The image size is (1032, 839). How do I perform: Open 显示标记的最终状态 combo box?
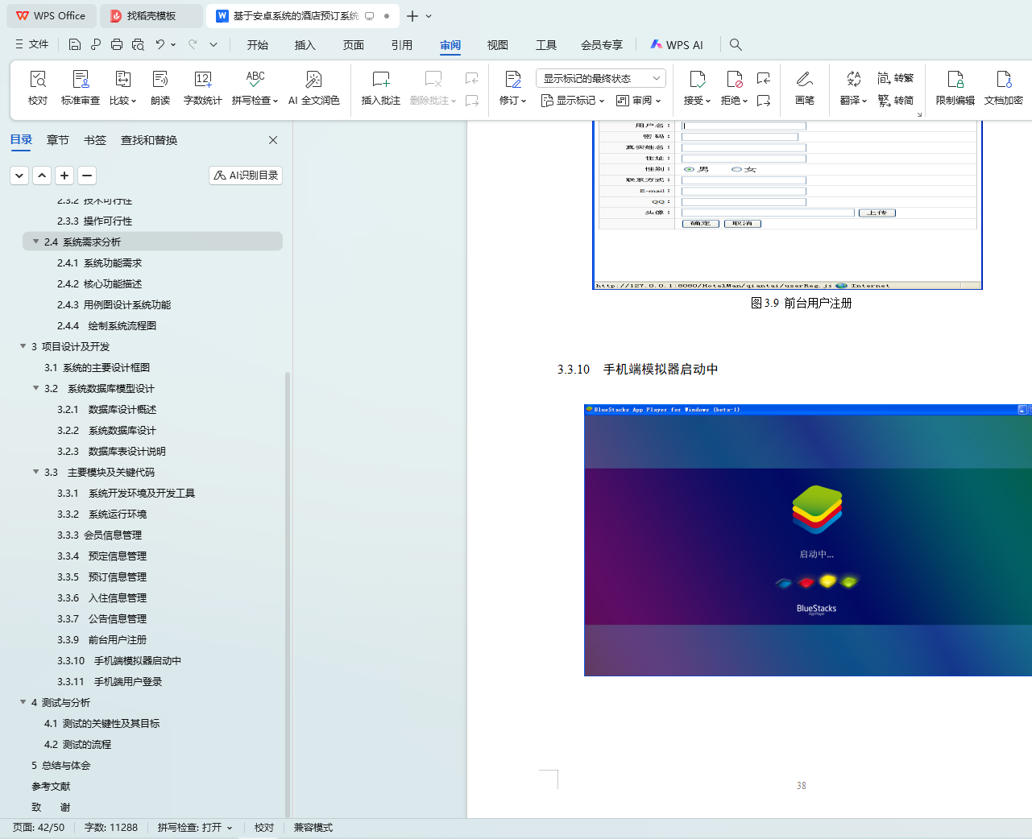coord(600,78)
